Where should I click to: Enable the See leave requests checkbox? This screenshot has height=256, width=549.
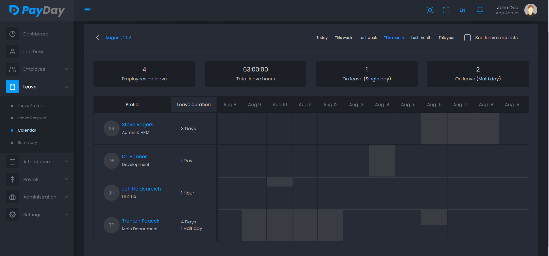(468, 38)
